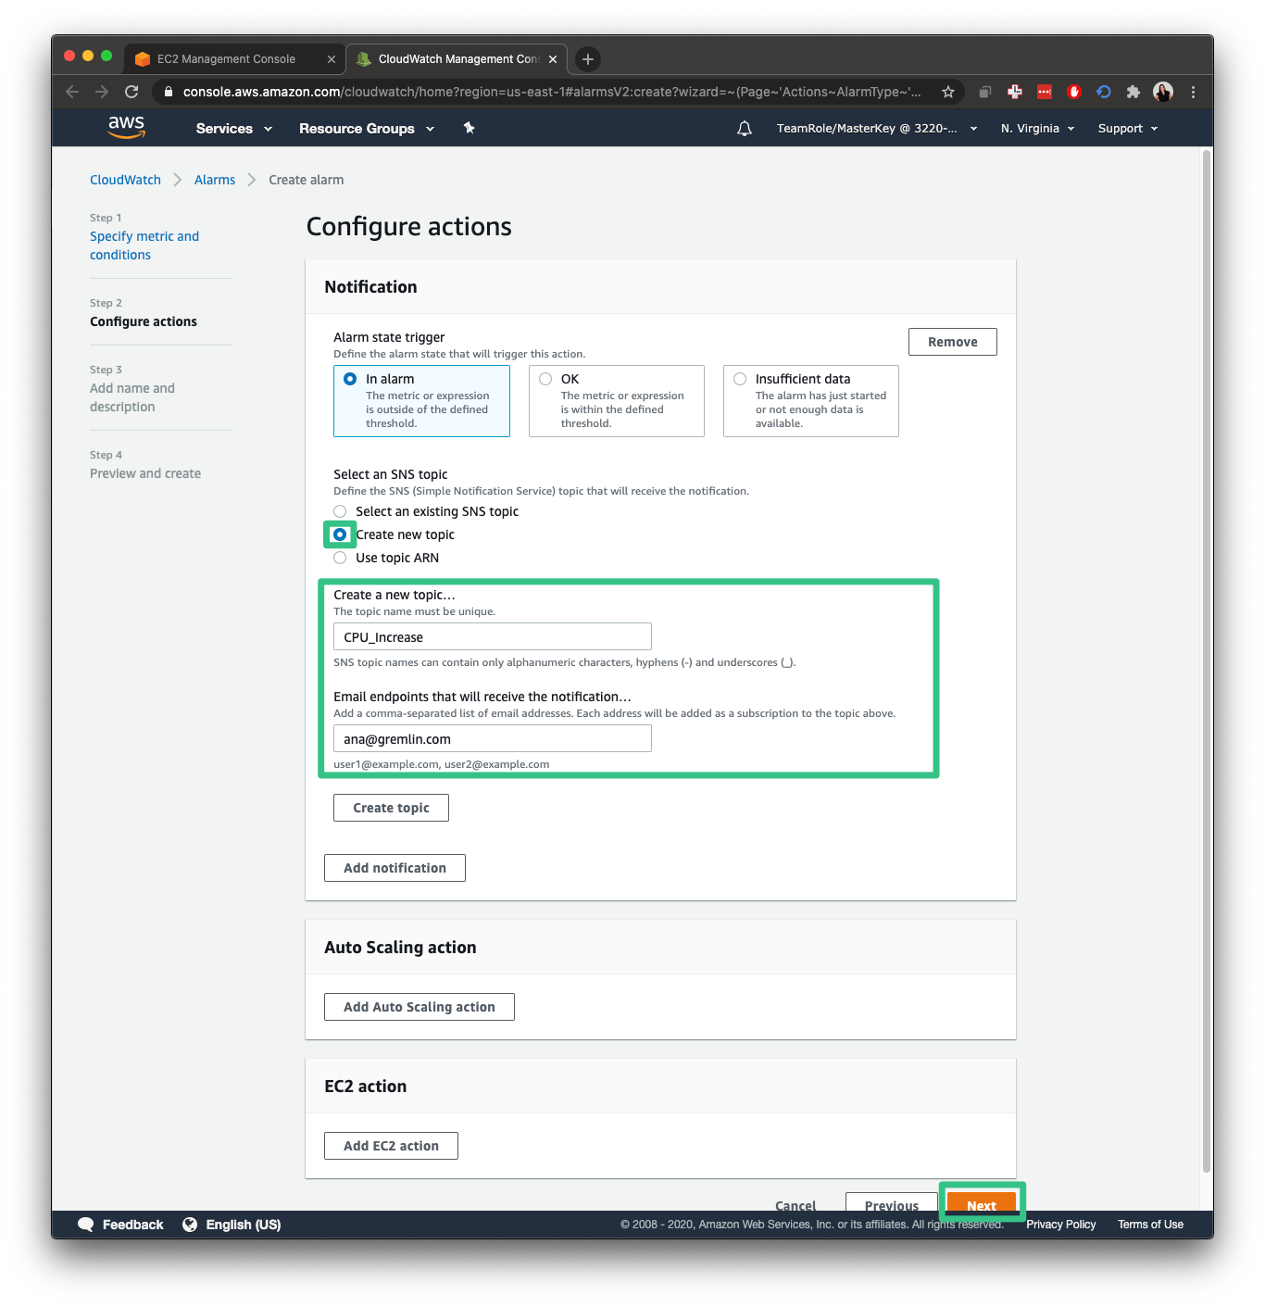Expand the Services dropdown
Viewport: 1265px width, 1307px height.
233,129
